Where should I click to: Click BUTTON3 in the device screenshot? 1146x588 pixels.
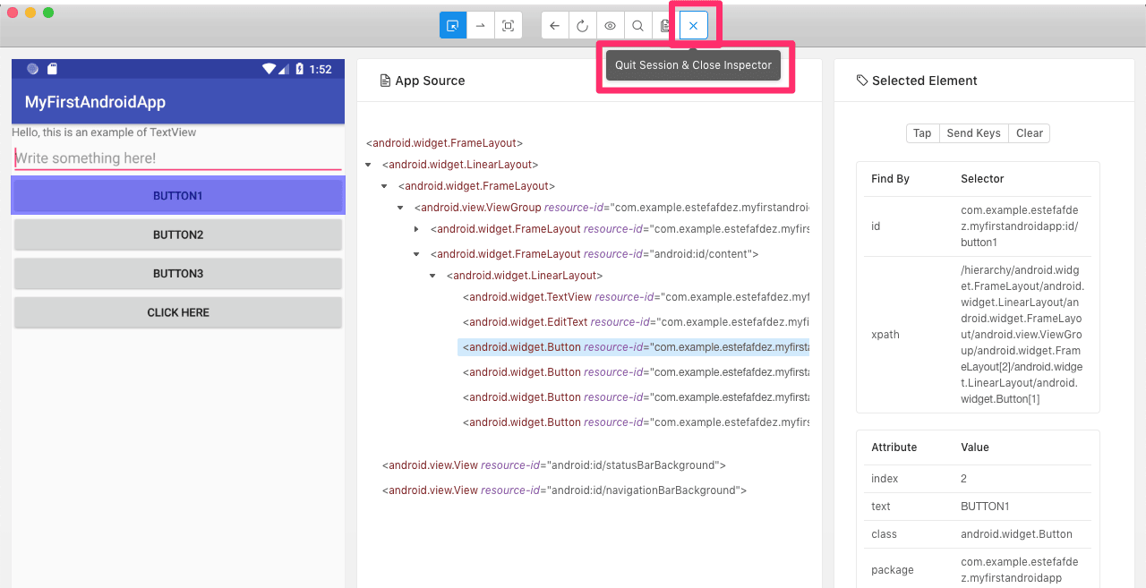[x=178, y=273]
